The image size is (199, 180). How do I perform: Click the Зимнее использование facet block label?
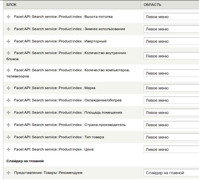pos(70,29)
